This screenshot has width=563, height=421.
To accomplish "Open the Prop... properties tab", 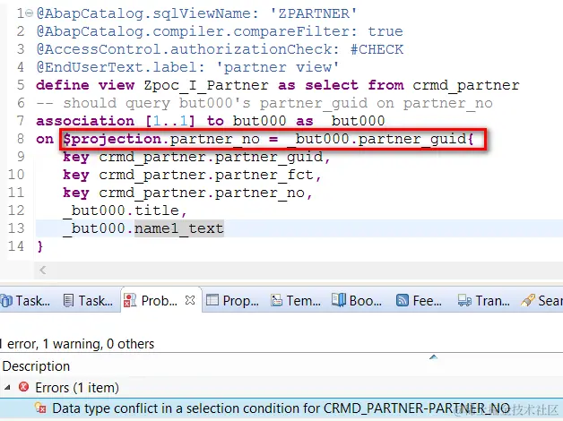I will point(233,300).
